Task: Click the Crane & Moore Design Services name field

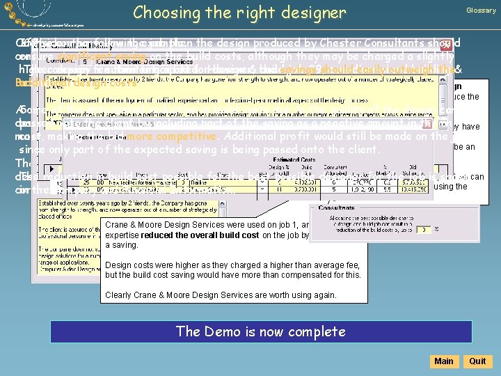Action: (145, 62)
